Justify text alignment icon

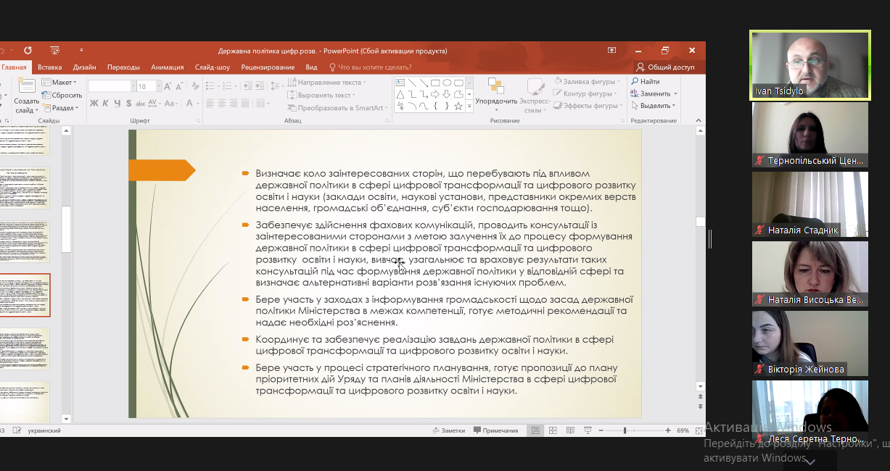coord(247,104)
